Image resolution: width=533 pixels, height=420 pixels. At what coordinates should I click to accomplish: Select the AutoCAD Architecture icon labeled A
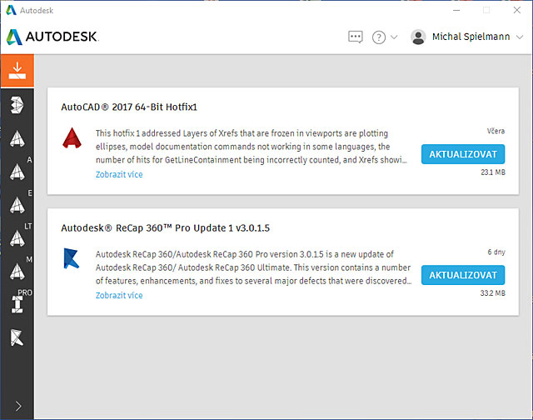(17, 172)
